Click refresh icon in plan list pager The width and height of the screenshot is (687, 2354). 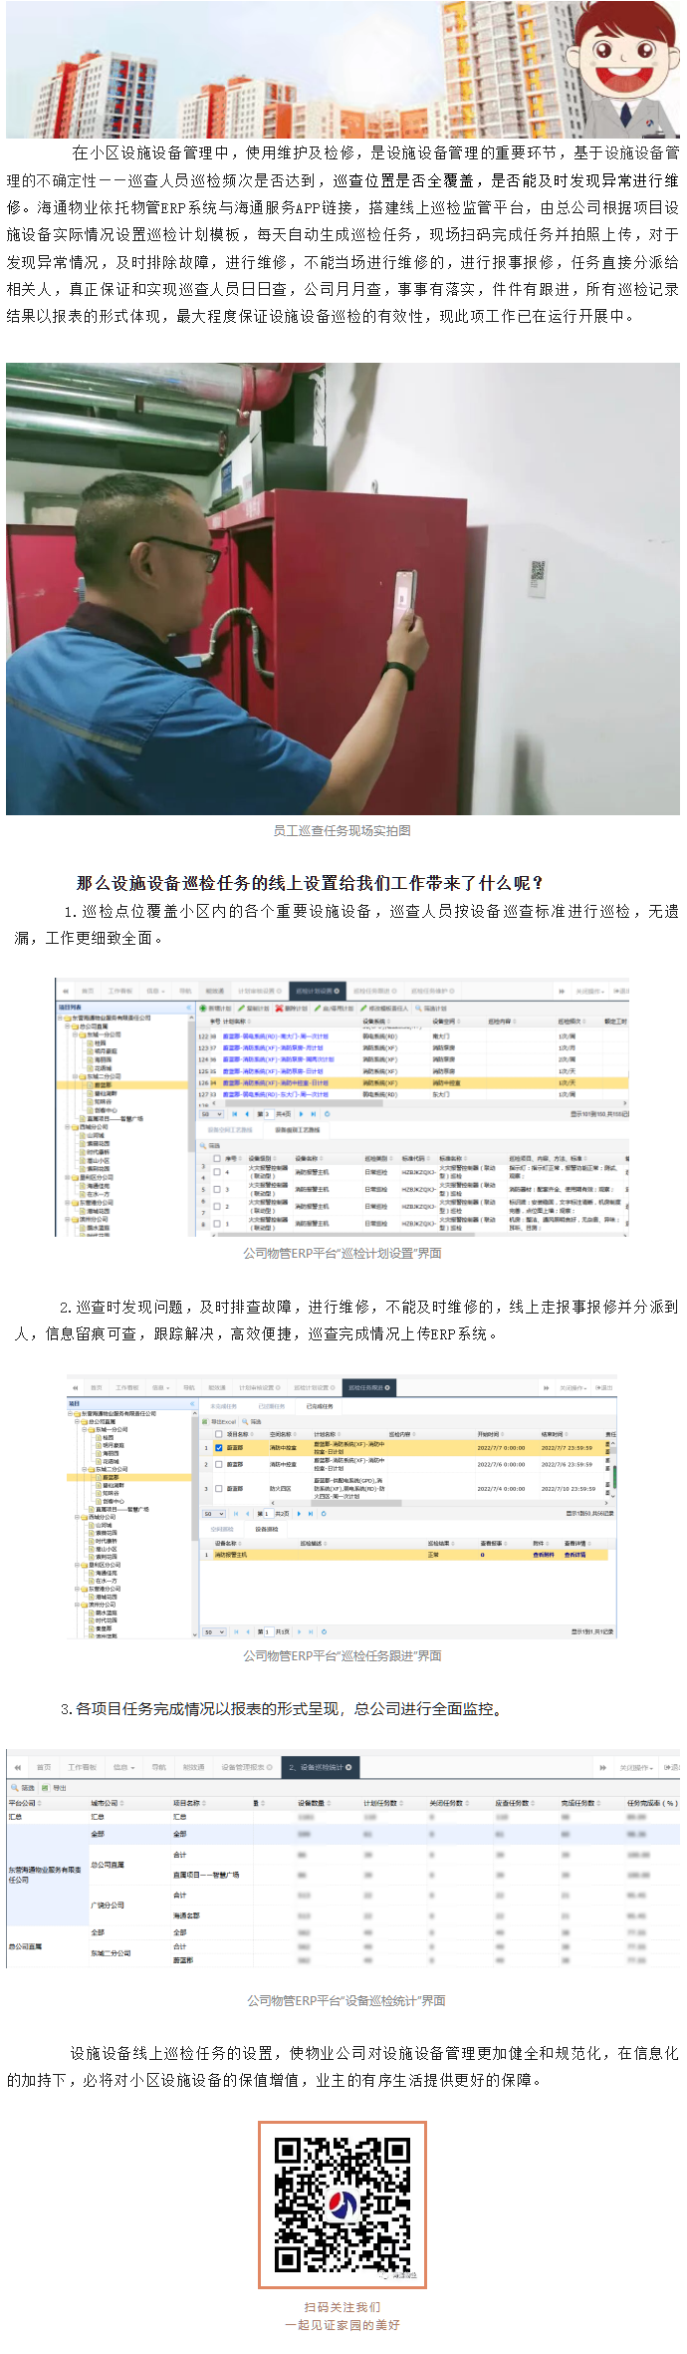(327, 1113)
